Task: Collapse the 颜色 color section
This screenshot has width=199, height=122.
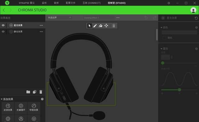Action: click(161, 27)
